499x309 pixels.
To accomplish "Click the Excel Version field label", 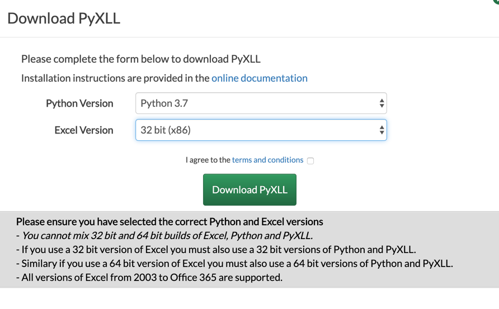I will pyautogui.click(x=84, y=130).
